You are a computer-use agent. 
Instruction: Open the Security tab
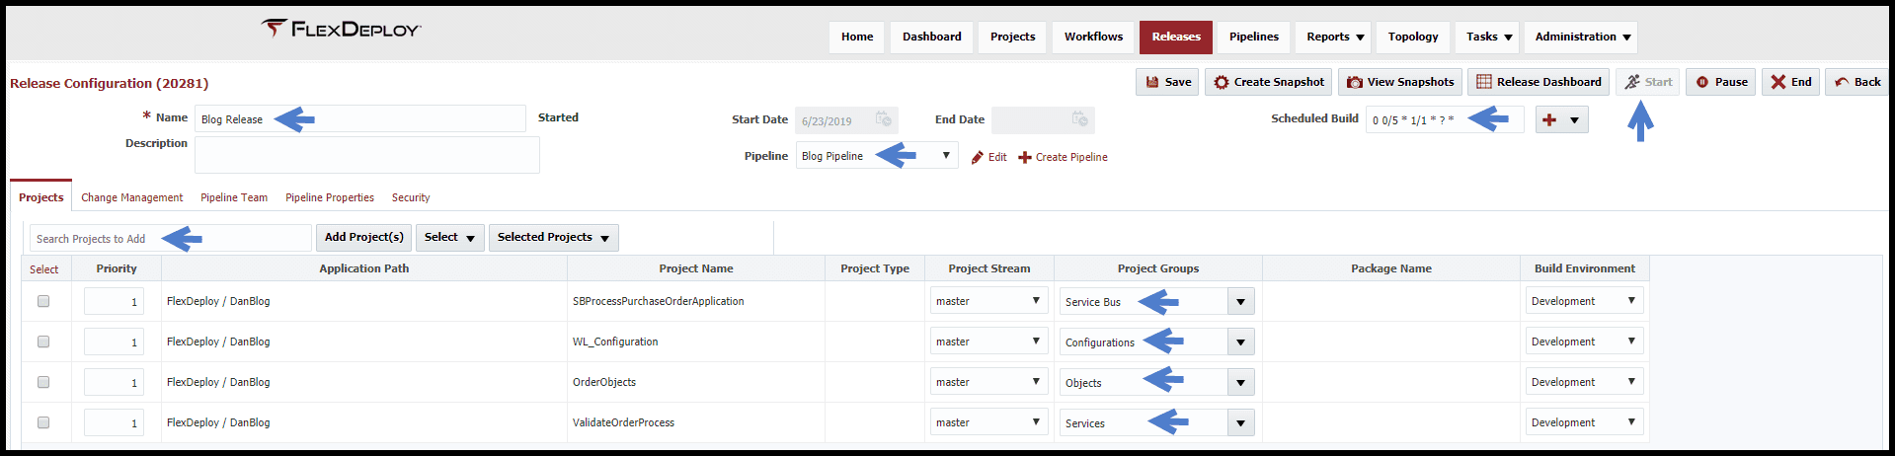[411, 197]
